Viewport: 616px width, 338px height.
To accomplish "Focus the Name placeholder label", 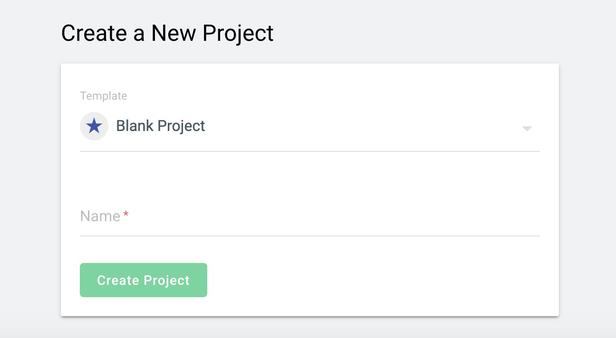I will [x=100, y=216].
